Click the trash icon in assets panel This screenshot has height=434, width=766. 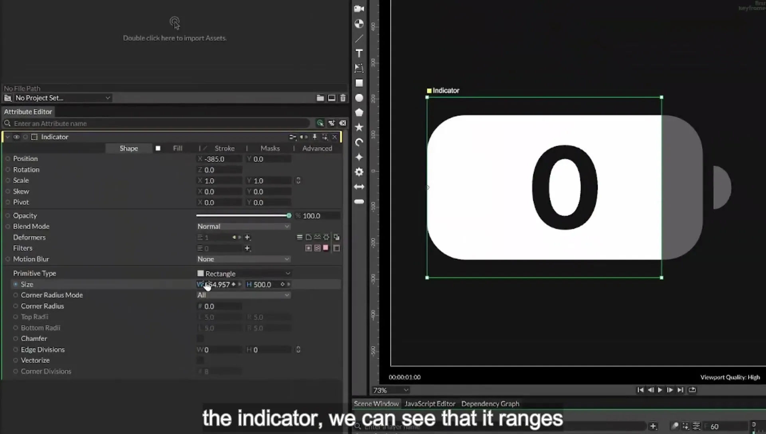(x=343, y=98)
